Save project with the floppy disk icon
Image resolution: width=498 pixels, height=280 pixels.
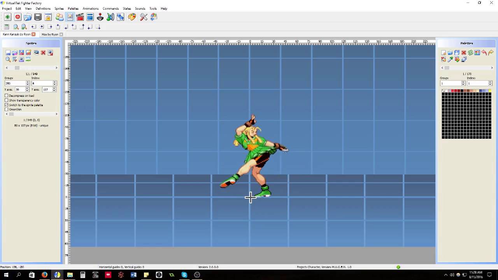click(38, 17)
